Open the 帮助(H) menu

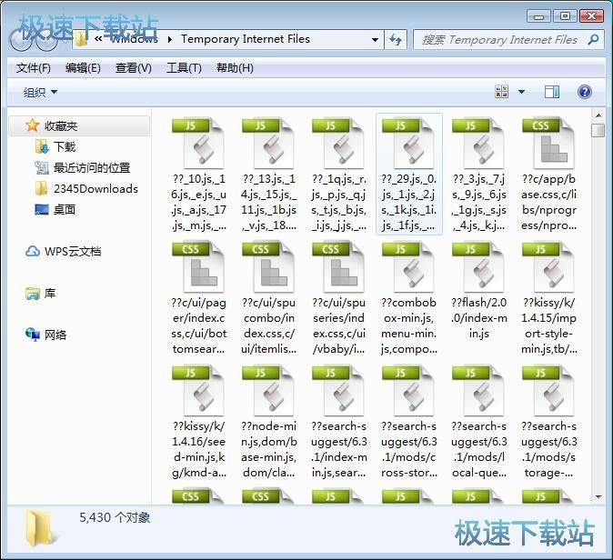click(235, 68)
